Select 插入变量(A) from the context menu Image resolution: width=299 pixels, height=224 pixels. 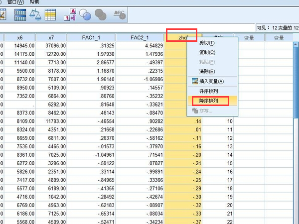(211, 81)
